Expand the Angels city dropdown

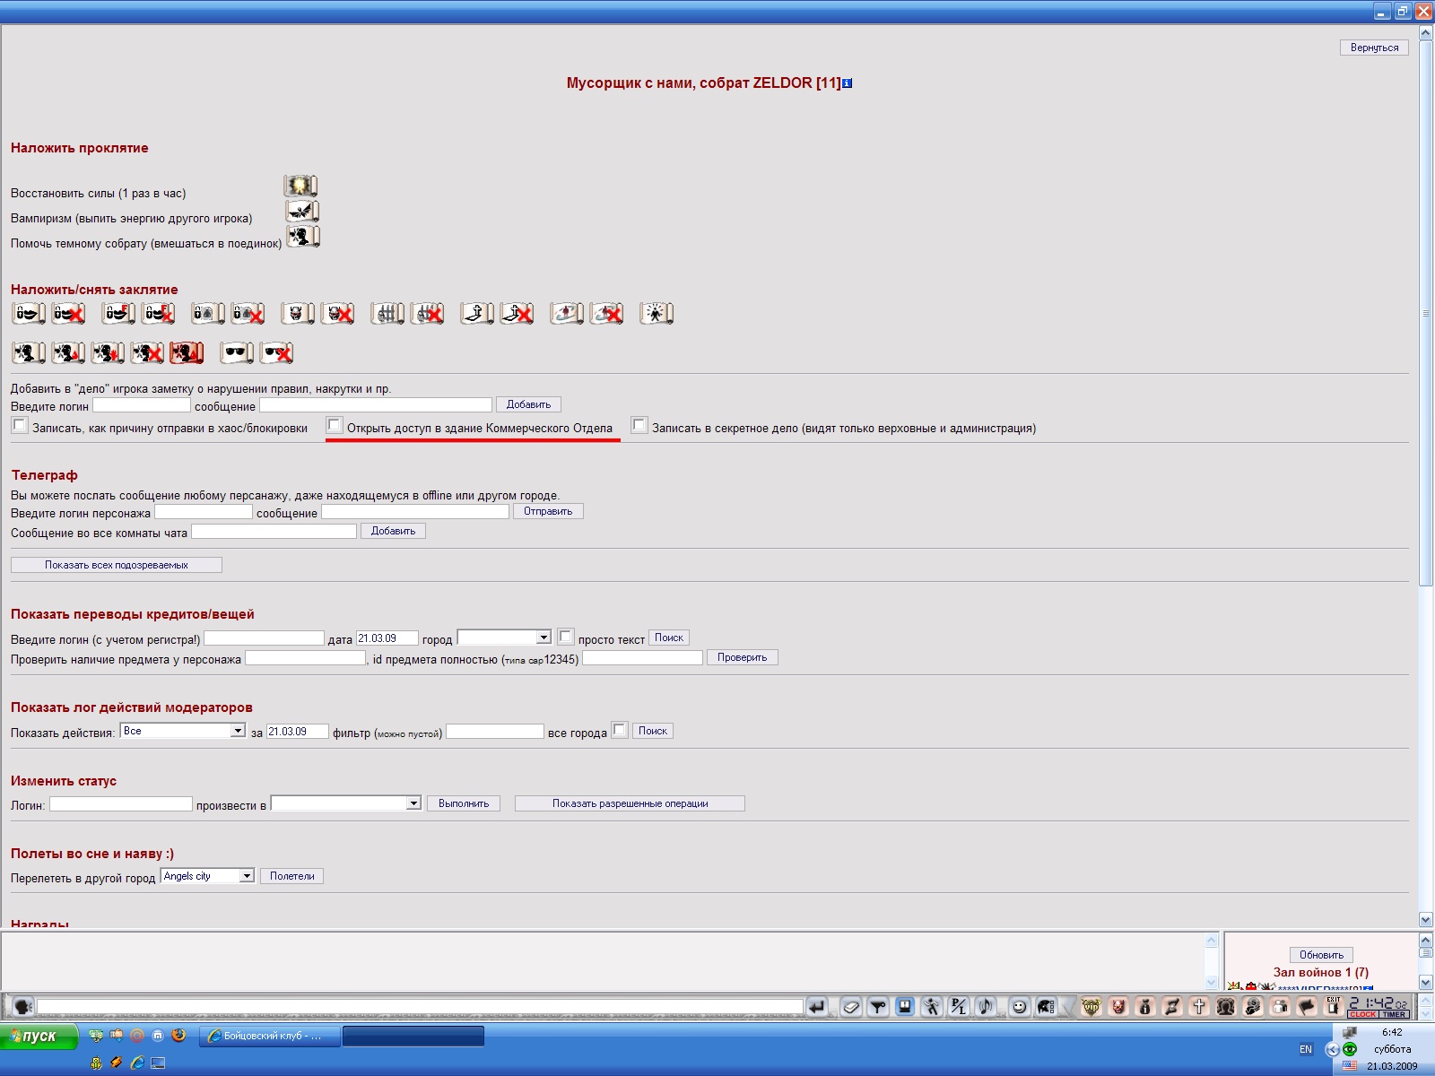pyautogui.click(x=208, y=876)
